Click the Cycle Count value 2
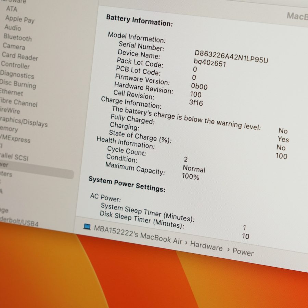Image resolution: width=308 pixels, height=308 pixels. (x=185, y=159)
